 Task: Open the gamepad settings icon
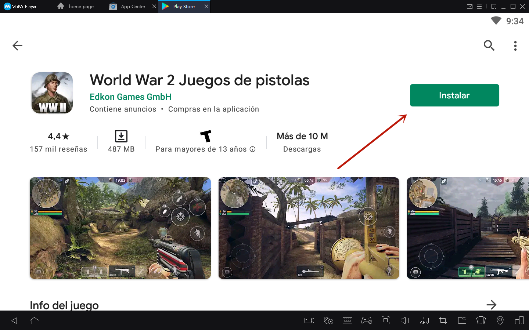point(367,321)
